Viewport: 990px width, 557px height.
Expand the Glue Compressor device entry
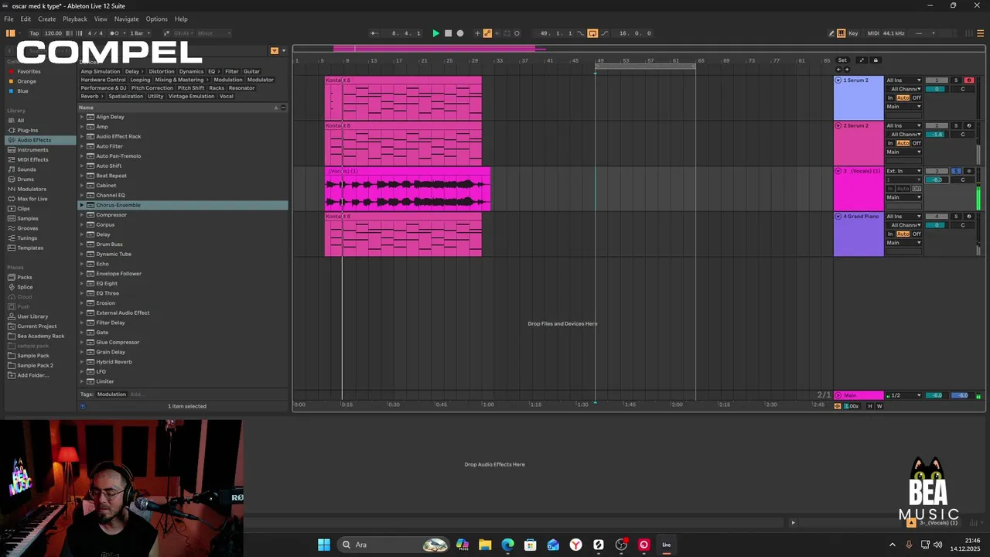pos(82,342)
